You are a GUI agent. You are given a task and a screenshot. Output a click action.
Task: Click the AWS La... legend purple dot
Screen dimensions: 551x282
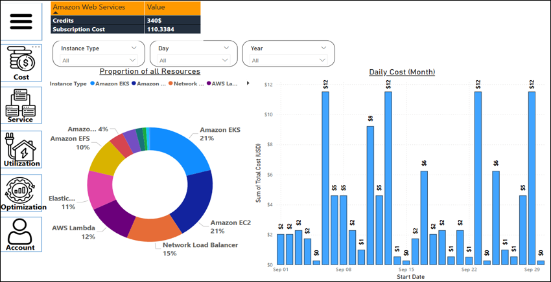pyautogui.click(x=209, y=84)
